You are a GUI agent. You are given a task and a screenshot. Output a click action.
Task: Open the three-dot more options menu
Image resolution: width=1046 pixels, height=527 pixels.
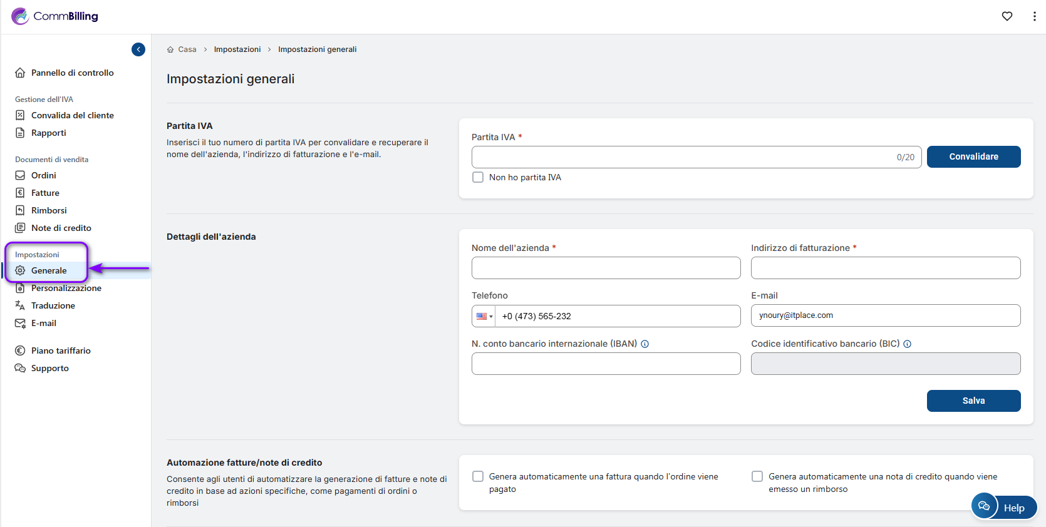click(1034, 16)
